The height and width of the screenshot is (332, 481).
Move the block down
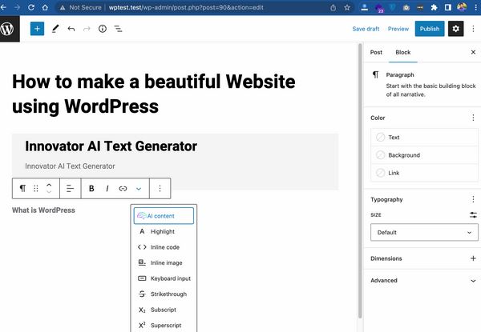pyautogui.click(x=49, y=192)
